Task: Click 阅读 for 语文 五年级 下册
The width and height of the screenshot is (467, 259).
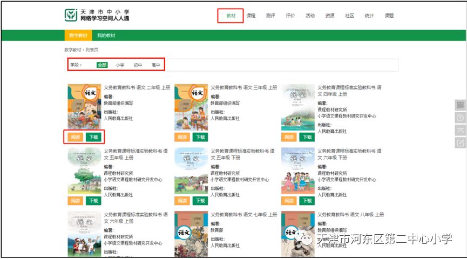Action: (x=182, y=201)
